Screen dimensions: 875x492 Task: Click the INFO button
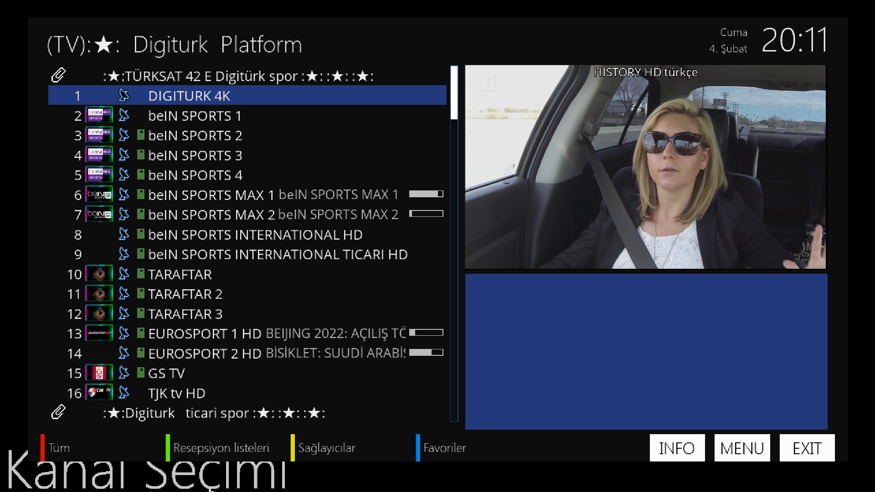677,448
